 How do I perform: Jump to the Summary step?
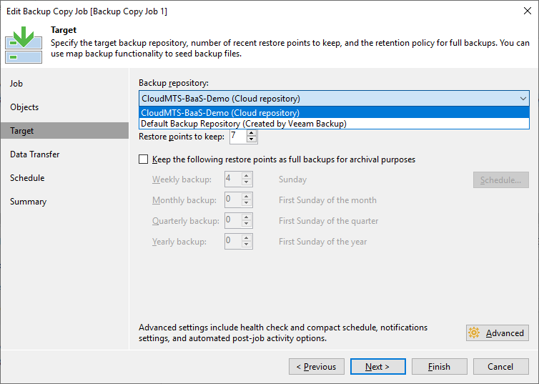coord(29,202)
